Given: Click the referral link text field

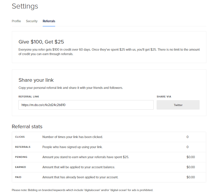Looking at the screenshot, I should [86, 105].
